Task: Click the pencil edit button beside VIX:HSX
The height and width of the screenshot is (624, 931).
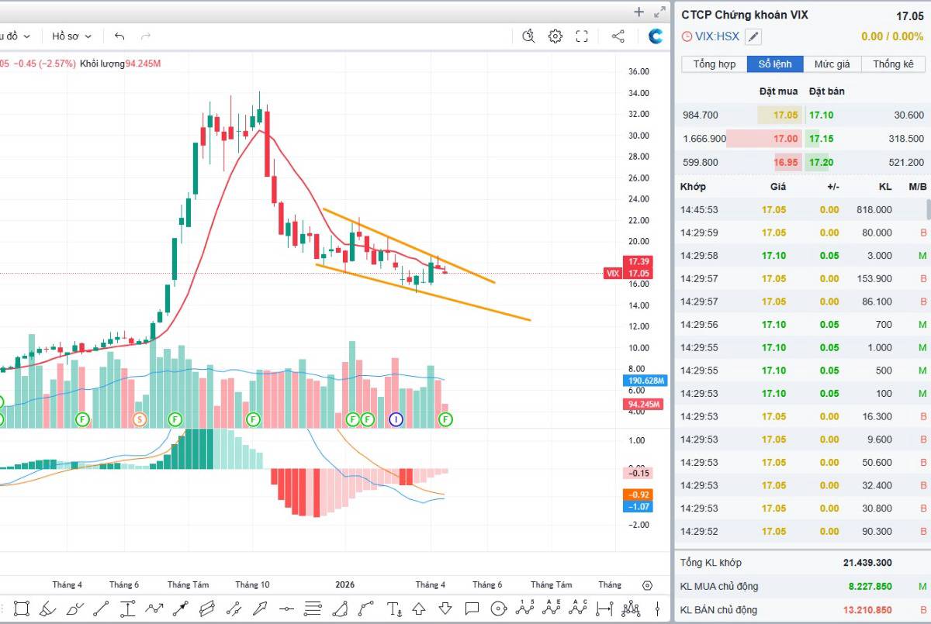Action: tap(753, 36)
